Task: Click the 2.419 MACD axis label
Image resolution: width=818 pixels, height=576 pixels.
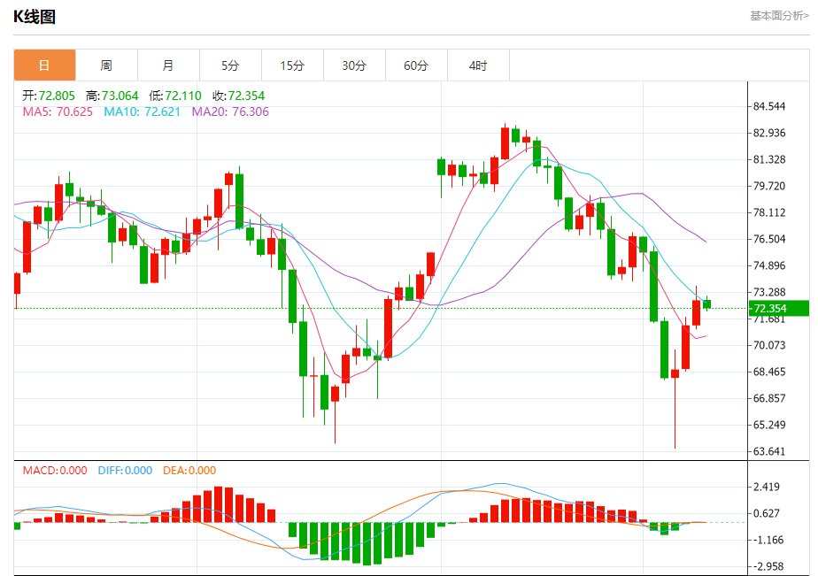Action: point(767,487)
